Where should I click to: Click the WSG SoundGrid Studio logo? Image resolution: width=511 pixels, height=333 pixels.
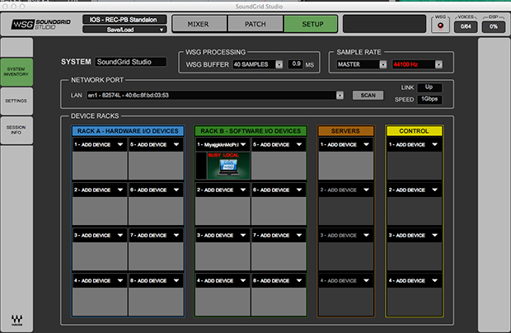(x=41, y=24)
